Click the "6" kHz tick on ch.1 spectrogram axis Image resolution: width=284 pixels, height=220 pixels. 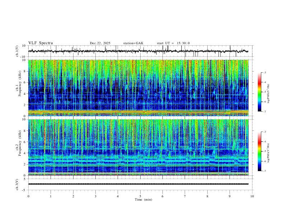pyautogui.click(x=25, y=82)
